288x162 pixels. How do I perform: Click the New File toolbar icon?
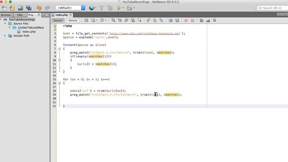4,8
